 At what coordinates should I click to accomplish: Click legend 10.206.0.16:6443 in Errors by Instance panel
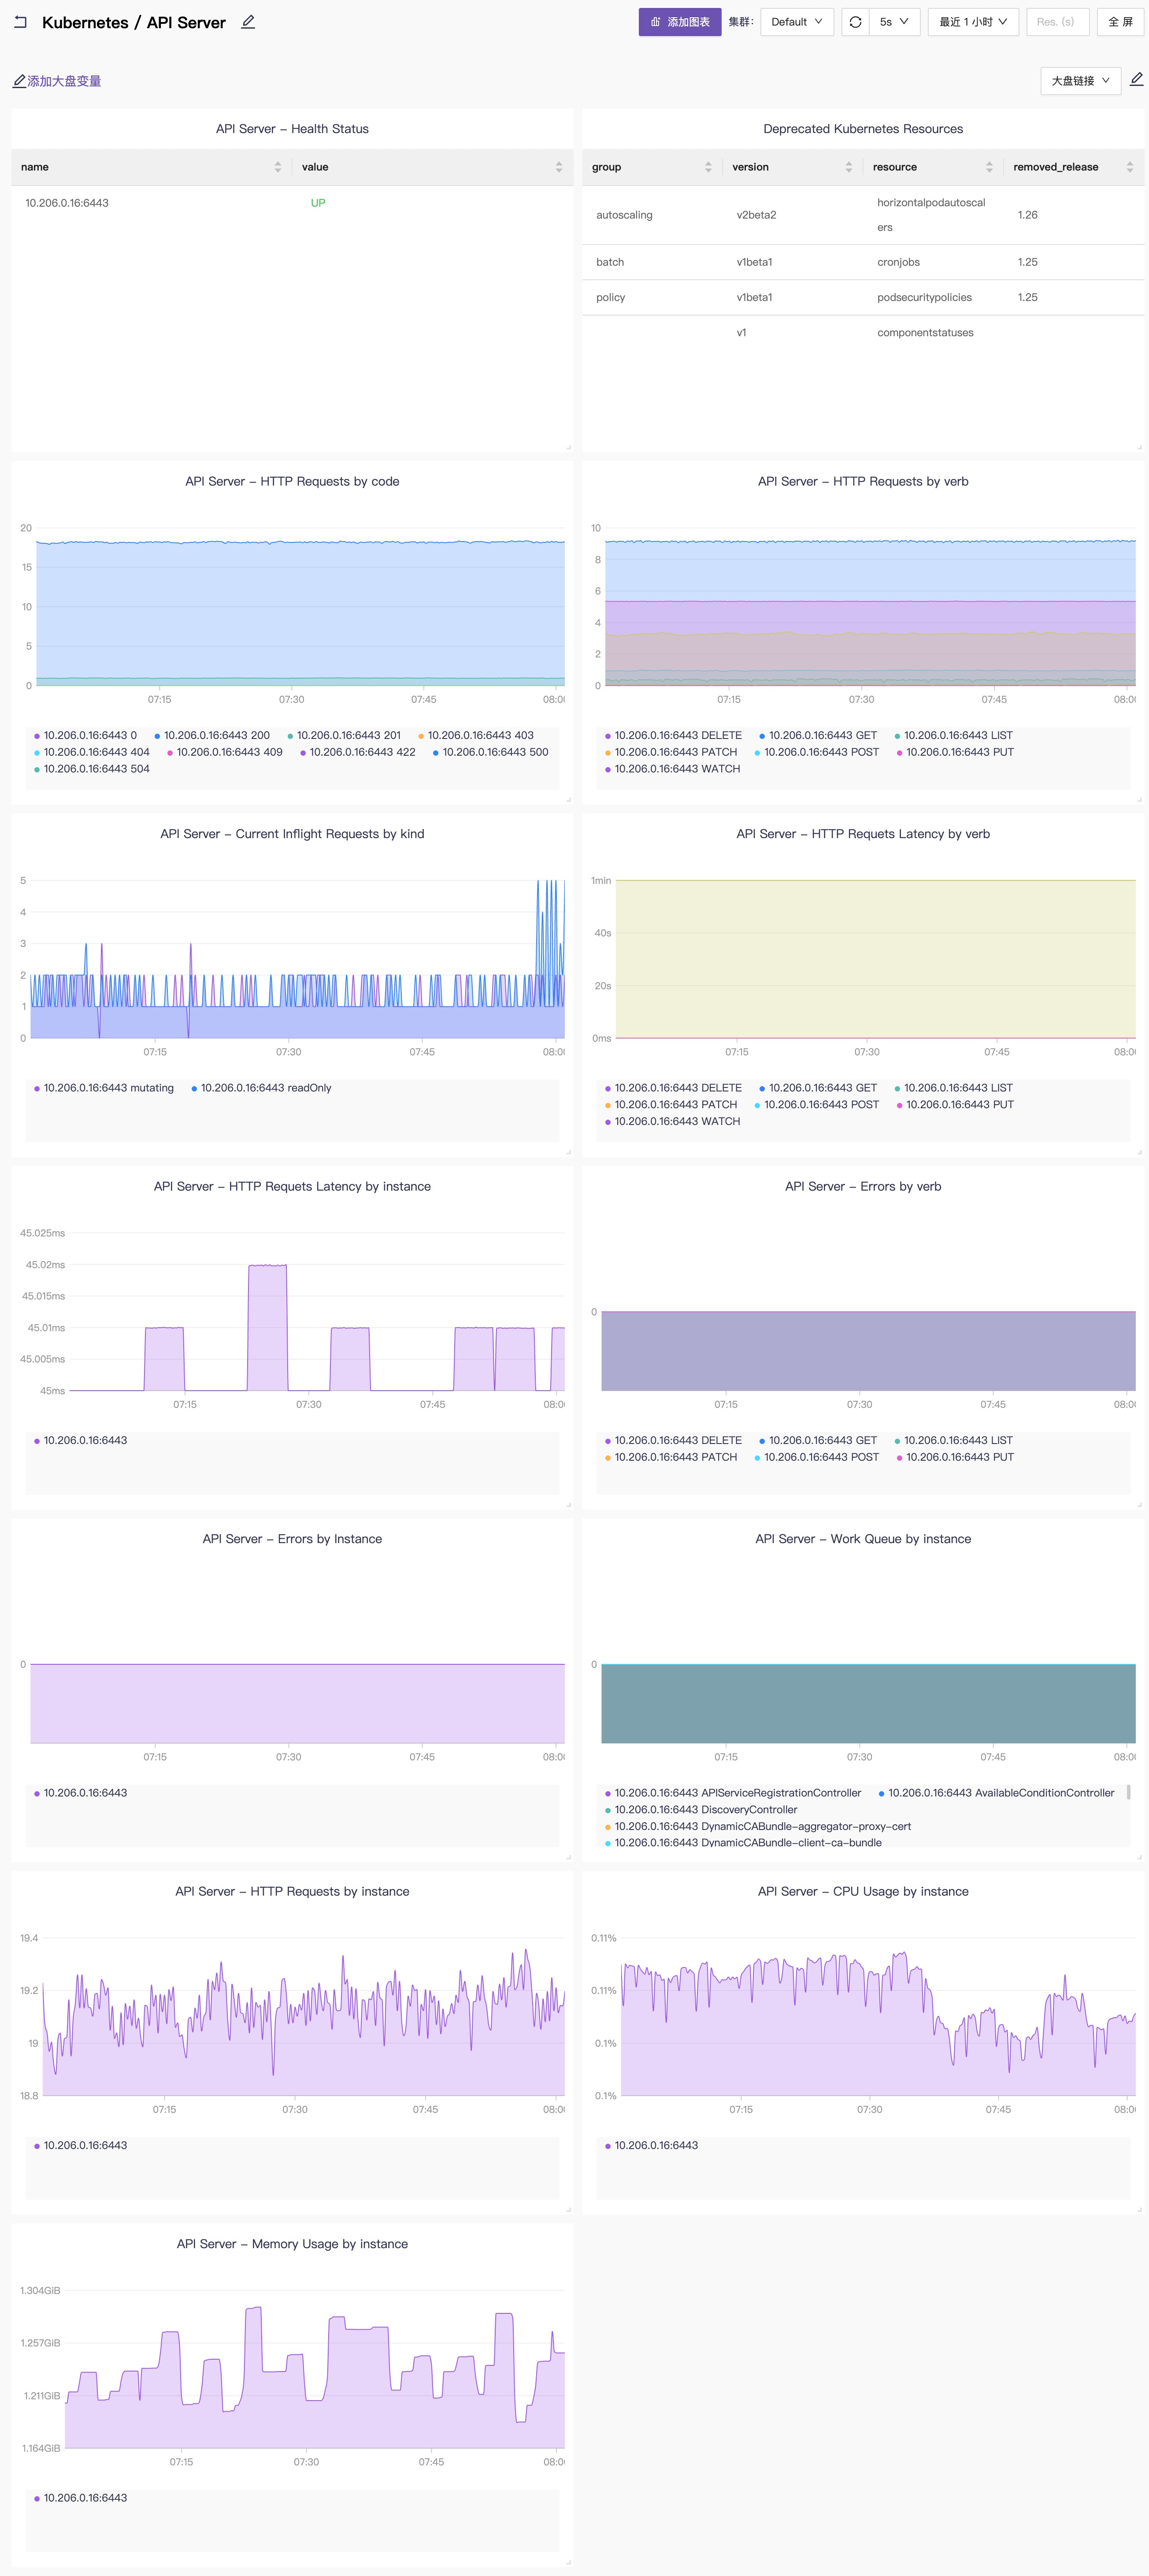[81, 1793]
